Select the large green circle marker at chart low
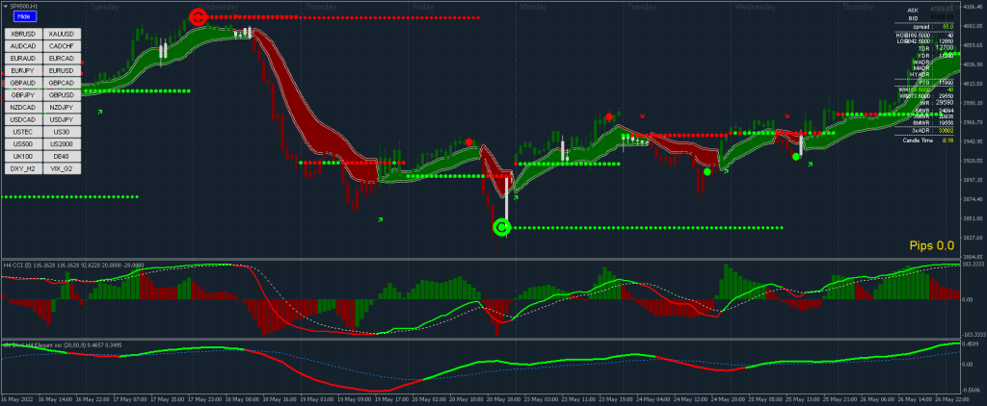The width and height of the screenshot is (987, 406). pos(501,227)
